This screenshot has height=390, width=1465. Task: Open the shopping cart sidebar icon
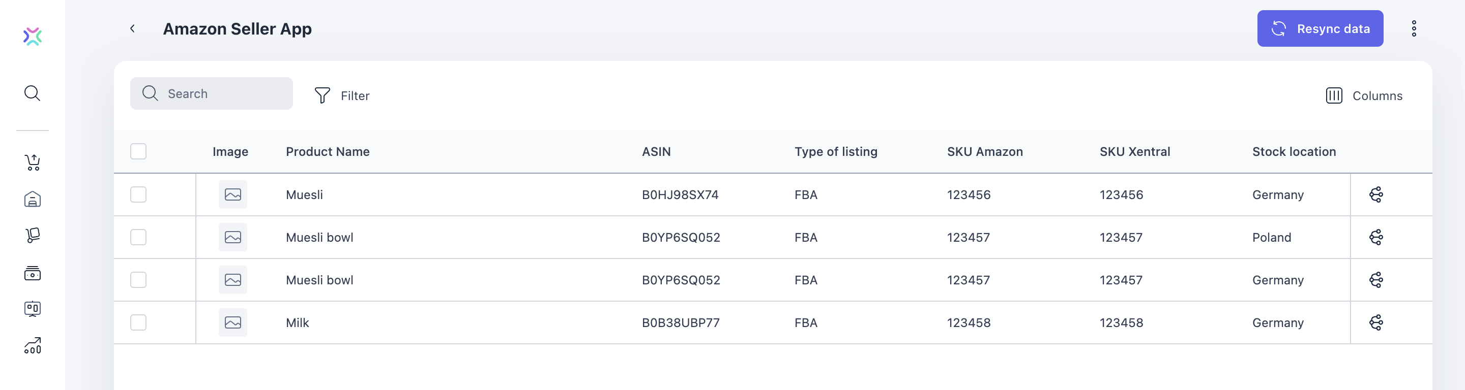tap(33, 163)
